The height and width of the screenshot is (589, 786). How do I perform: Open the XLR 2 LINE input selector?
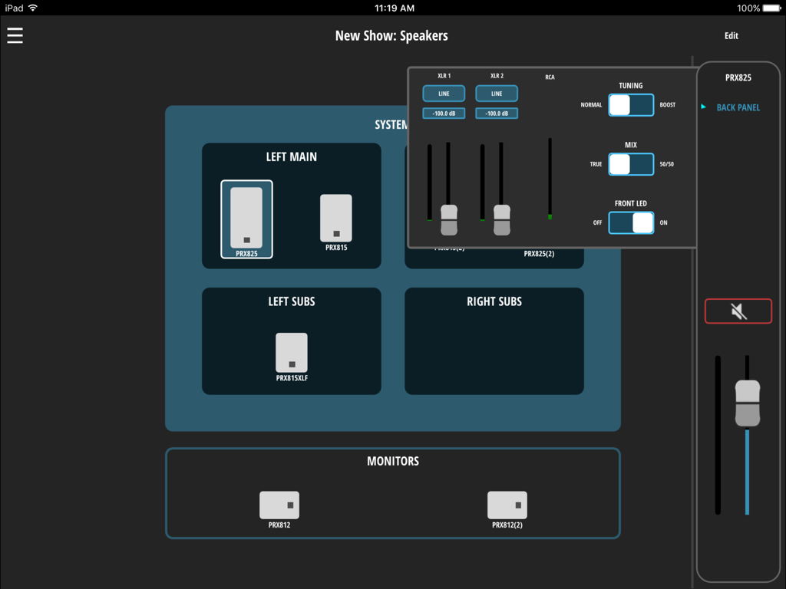point(496,93)
